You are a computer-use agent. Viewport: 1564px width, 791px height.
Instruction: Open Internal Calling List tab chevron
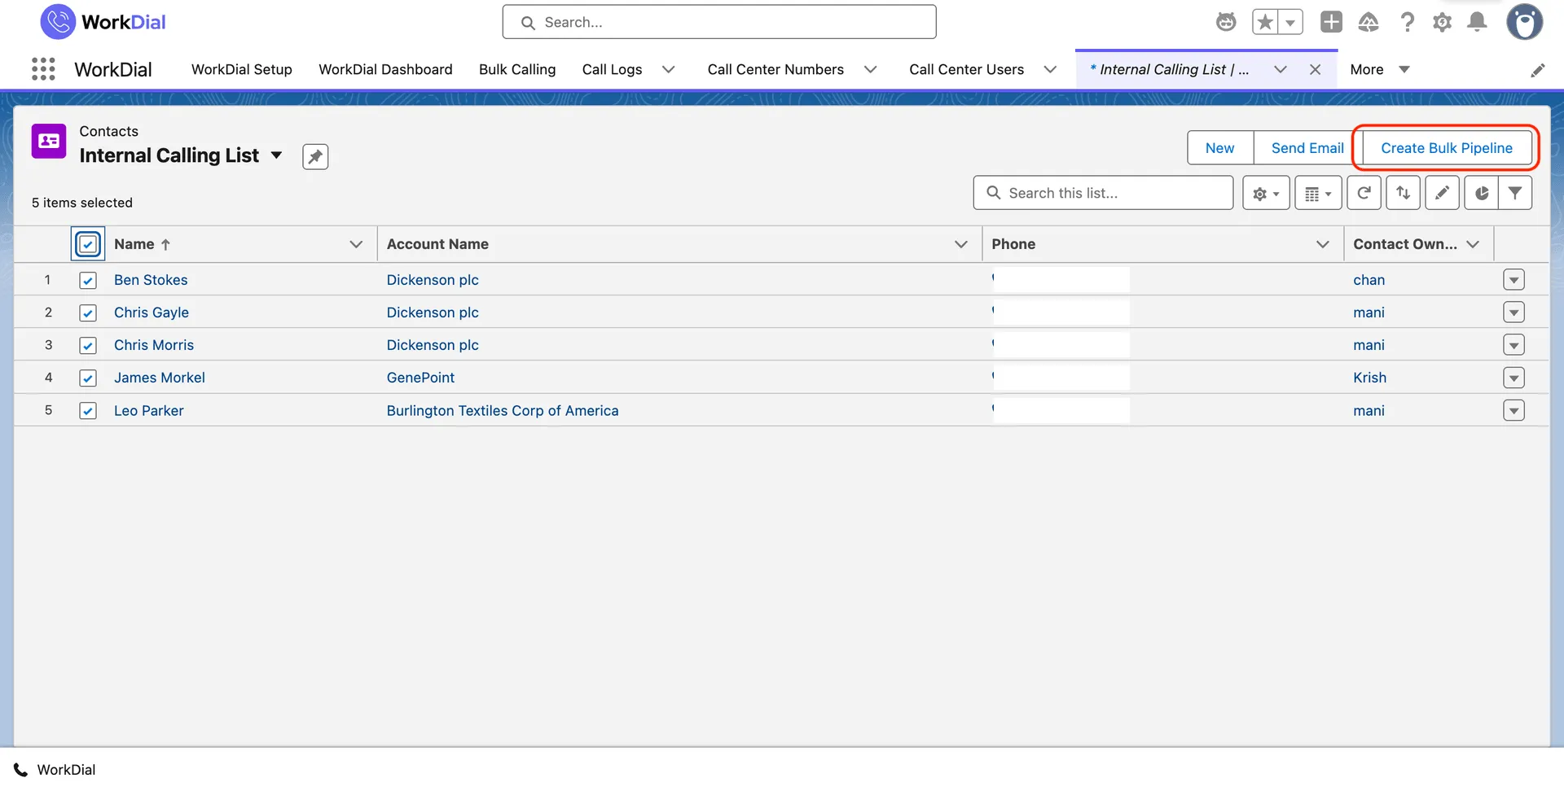point(1281,69)
